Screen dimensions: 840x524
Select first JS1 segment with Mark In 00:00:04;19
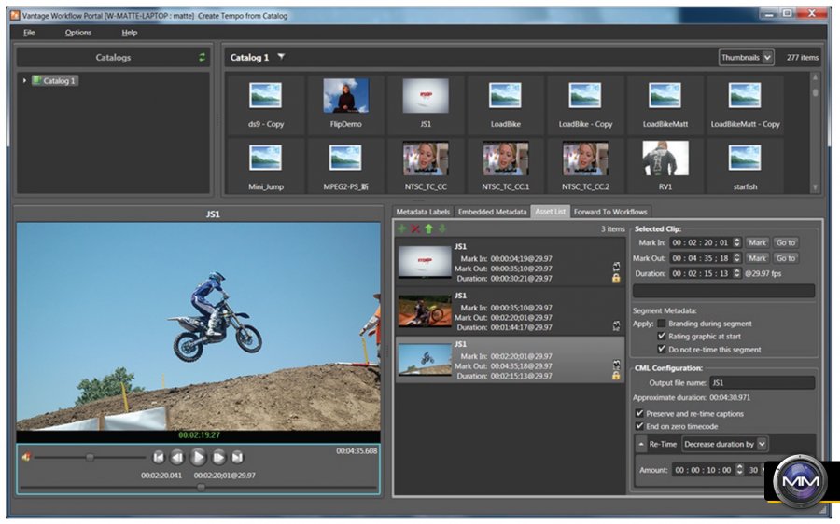coord(510,262)
